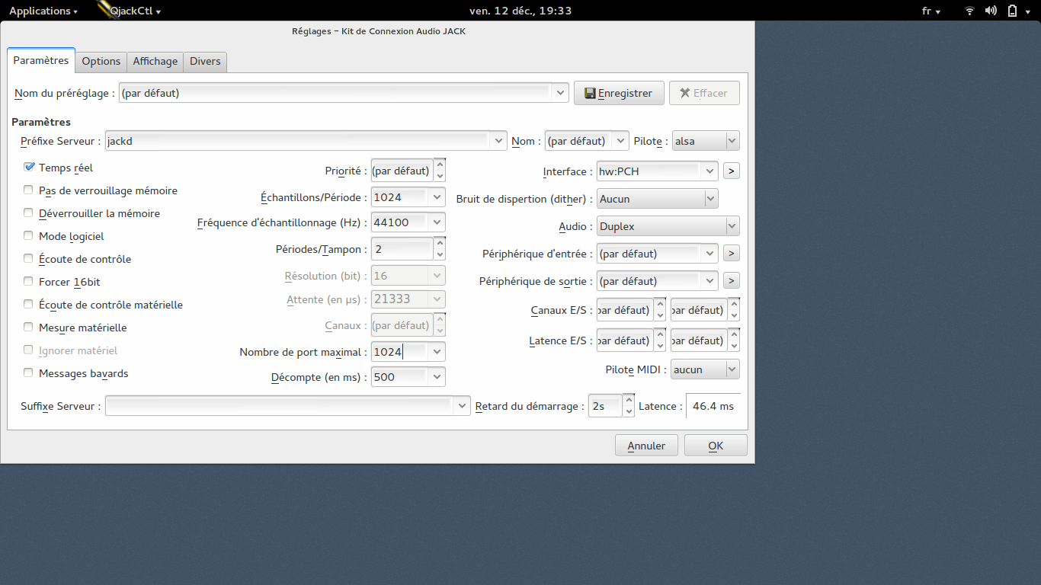Check the Forcer 16bit option

[29, 282]
